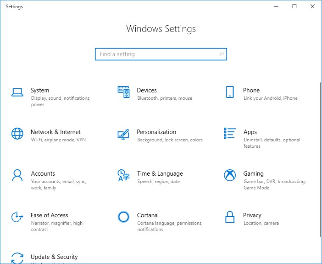Image resolution: width=322 pixels, height=264 pixels.
Task: Click 'Background, lock screen, colors' text
Action: pyautogui.click(x=170, y=140)
